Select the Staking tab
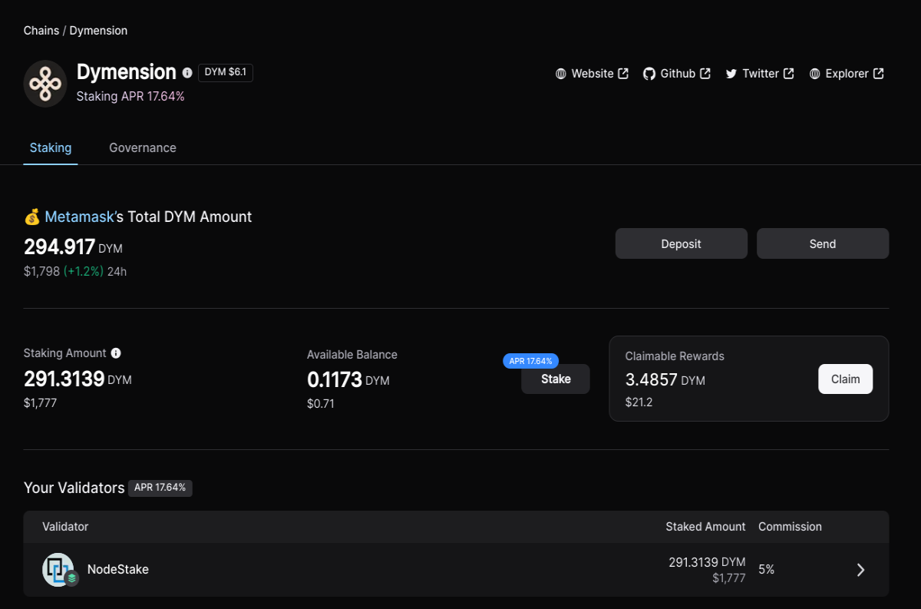Viewport: 921px width, 609px height. tap(51, 147)
